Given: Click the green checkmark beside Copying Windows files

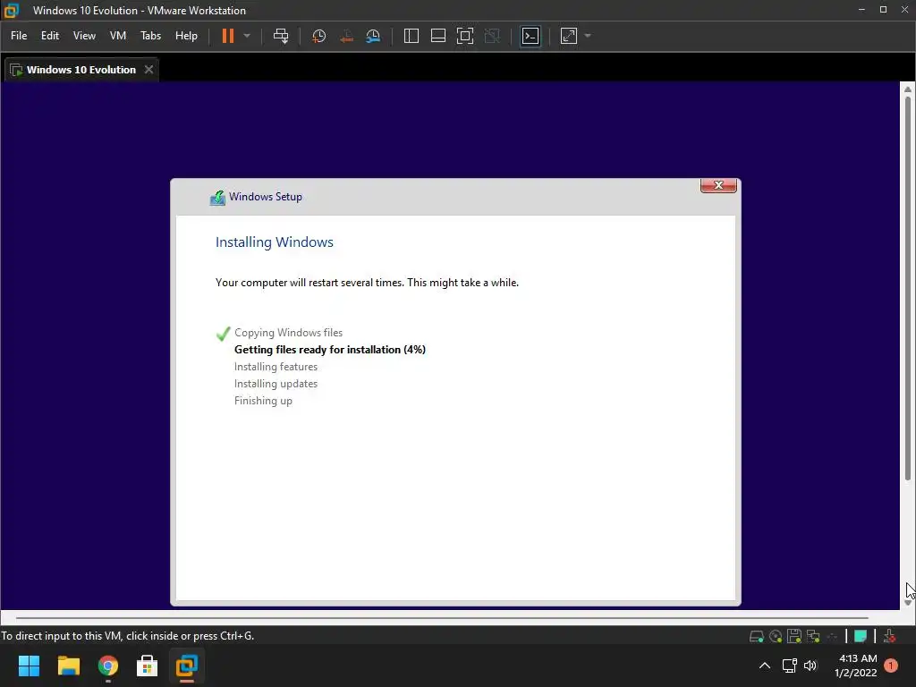Looking at the screenshot, I should click(223, 334).
